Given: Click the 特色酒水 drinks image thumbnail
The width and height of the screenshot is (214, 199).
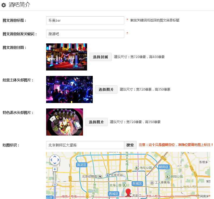Looking at the screenshot, I should [x=65, y=122].
